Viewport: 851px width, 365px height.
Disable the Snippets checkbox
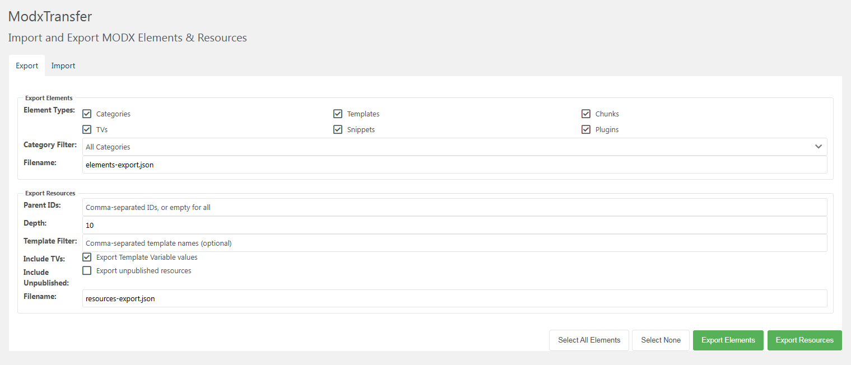pyautogui.click(x=338, y=129)
